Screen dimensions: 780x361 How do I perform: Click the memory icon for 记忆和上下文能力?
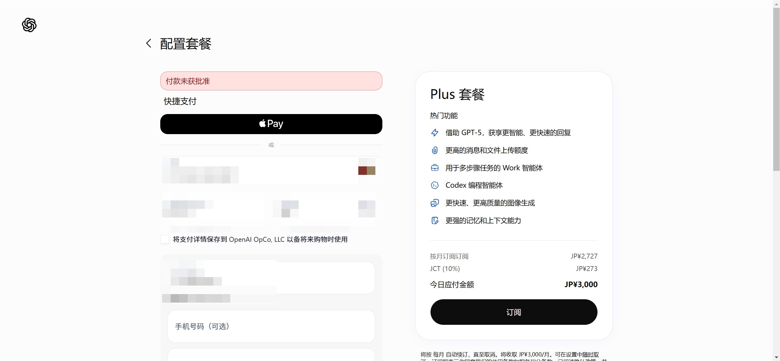(x=435, y=220)
